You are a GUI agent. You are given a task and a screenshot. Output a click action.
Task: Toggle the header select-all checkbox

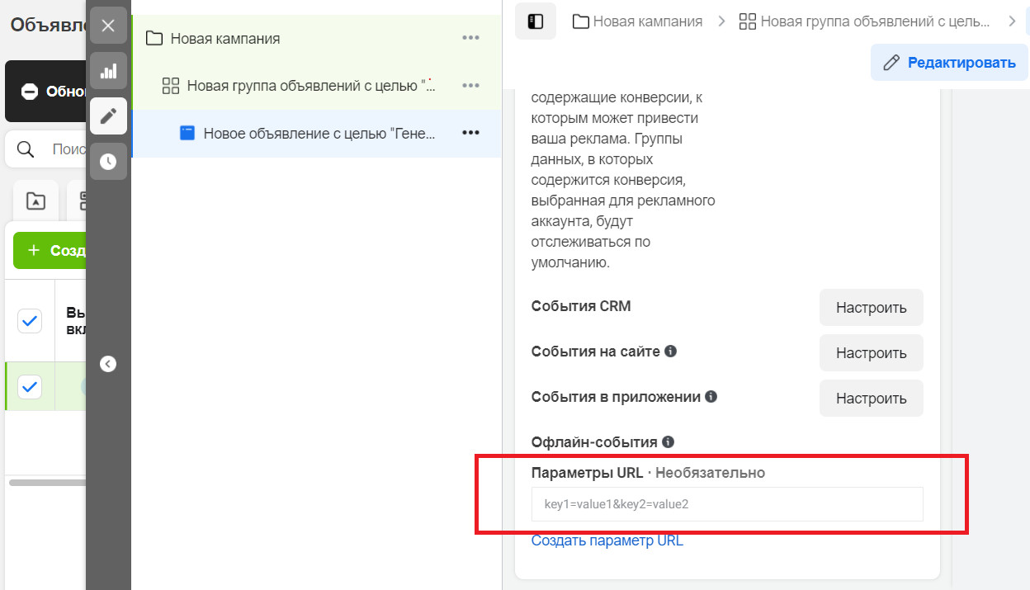(x=30, y=320)
